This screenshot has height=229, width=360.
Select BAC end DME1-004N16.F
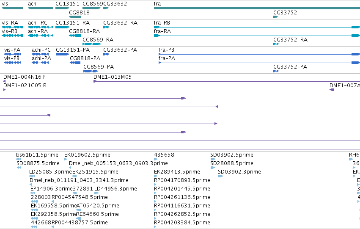4,81
